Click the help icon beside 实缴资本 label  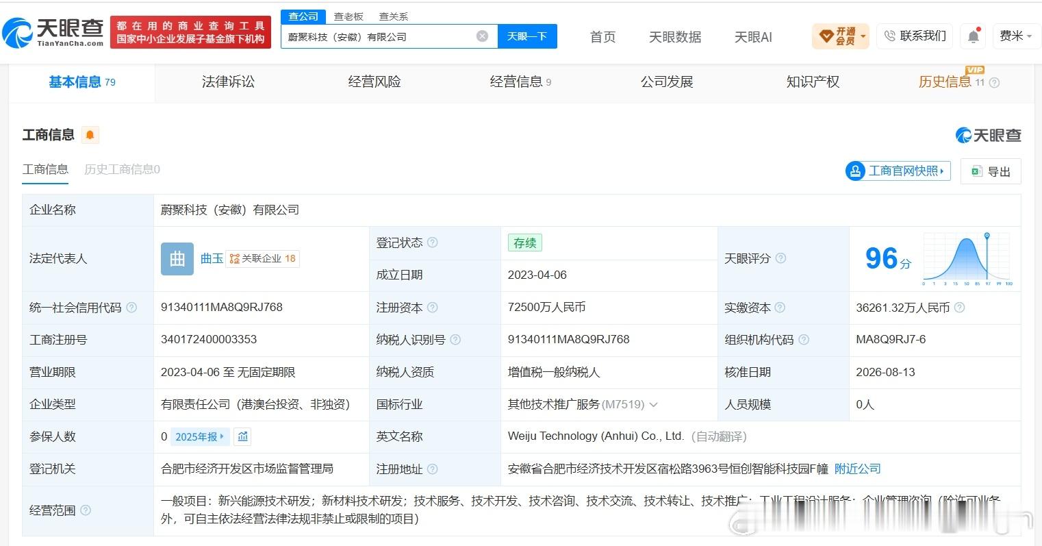tap(780, 308)
